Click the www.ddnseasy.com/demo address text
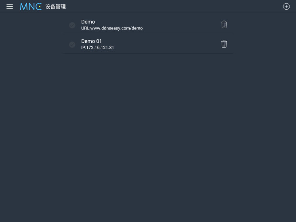 pyautogui.click(x=116, y=28)
